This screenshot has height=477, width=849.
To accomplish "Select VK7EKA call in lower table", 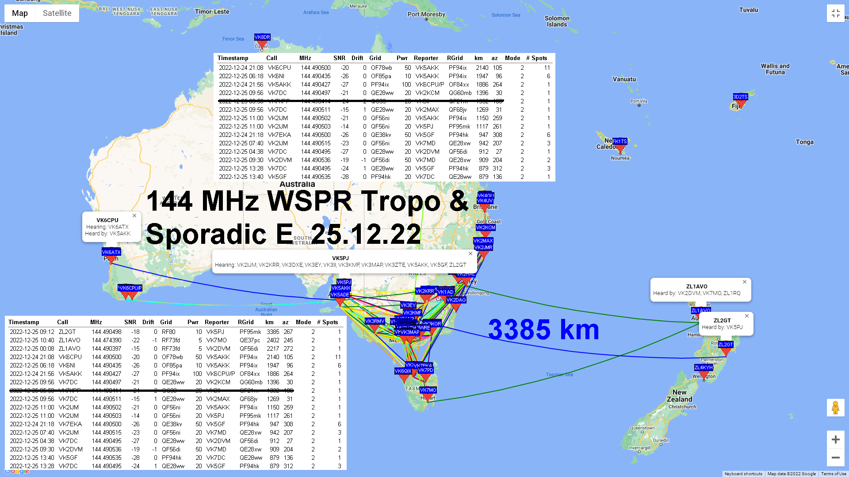I will click(70, 424).
